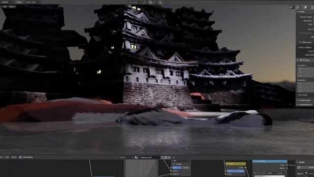Toggle the node editor pin icon

click(x=174, y=157)
